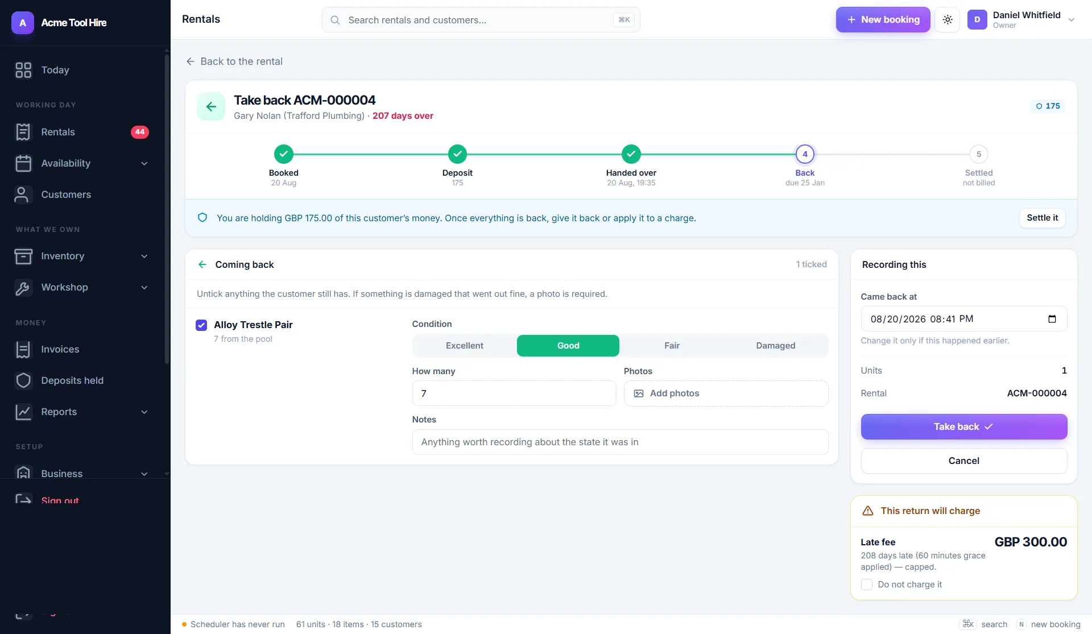Click the deposit 175 badge
Viewport: 1092px width, 634px height.
(x=1048, y=106)
